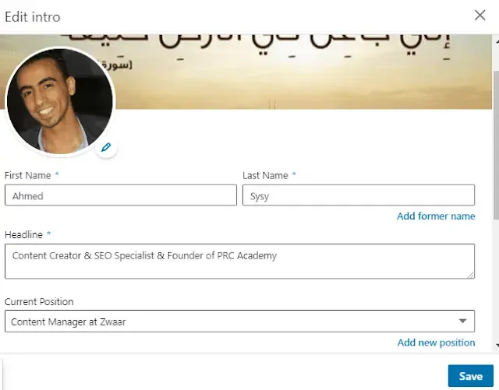Click the background banner image

point(312,74)
